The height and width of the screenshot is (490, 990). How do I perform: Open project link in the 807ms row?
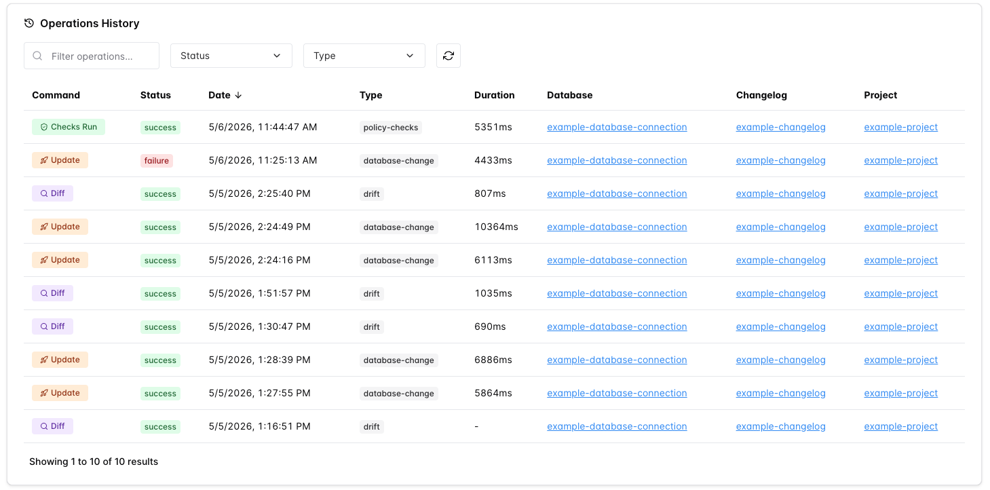click(901, 193)
